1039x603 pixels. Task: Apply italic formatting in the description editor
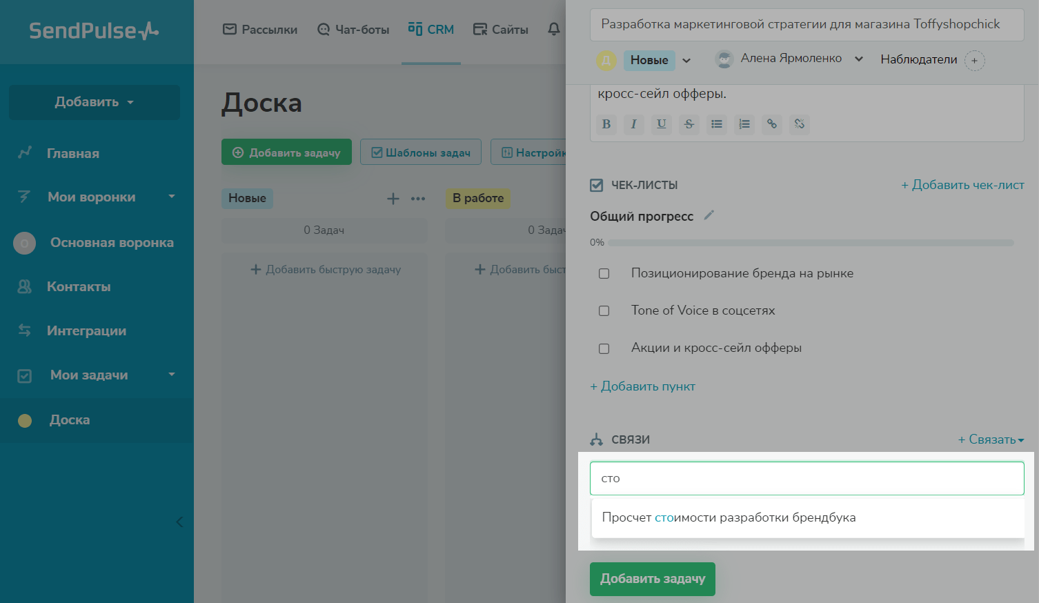[633, 124]
